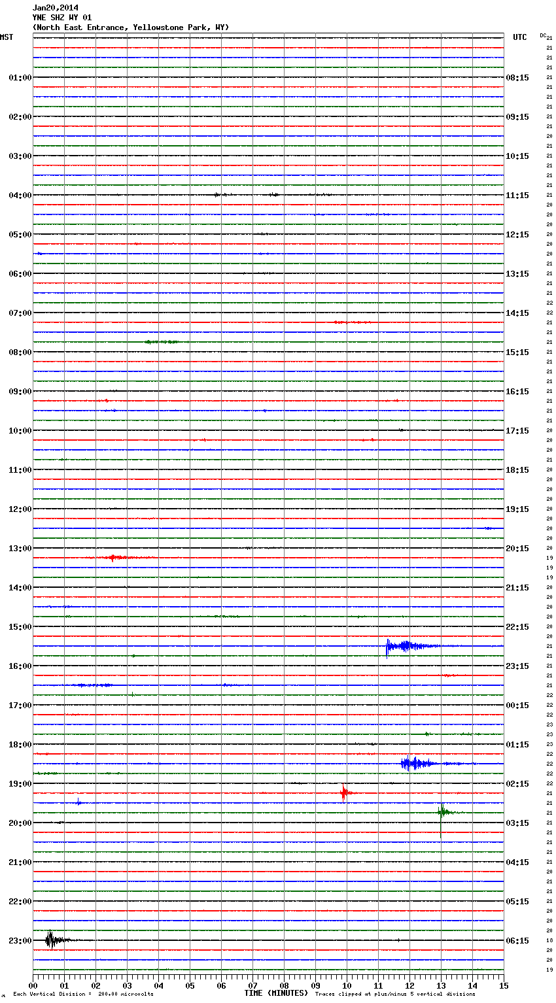Click the blue event burst on 18:30 trace
The height and width of the screenshot is (1003, 556).
419,764
